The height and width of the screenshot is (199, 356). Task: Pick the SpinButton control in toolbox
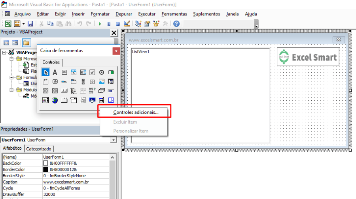pyautogui.click(x=92, y=82)
